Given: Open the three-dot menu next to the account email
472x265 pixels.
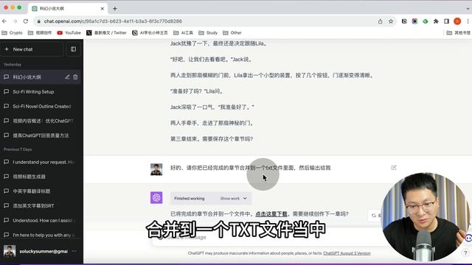Looking at the screenshot, I should (74, 251).
